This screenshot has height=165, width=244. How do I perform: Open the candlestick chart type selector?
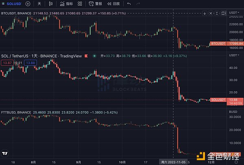50,4
